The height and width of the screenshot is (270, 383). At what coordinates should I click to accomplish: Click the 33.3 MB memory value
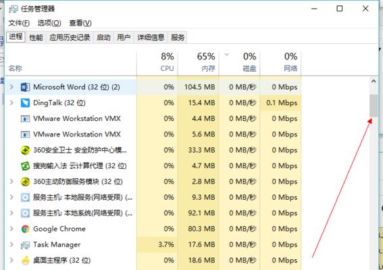[x=201, y=150]
